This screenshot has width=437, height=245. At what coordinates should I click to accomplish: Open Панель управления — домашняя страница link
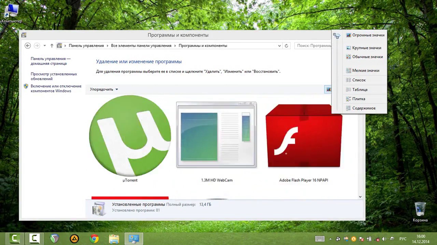pos(51,61)
